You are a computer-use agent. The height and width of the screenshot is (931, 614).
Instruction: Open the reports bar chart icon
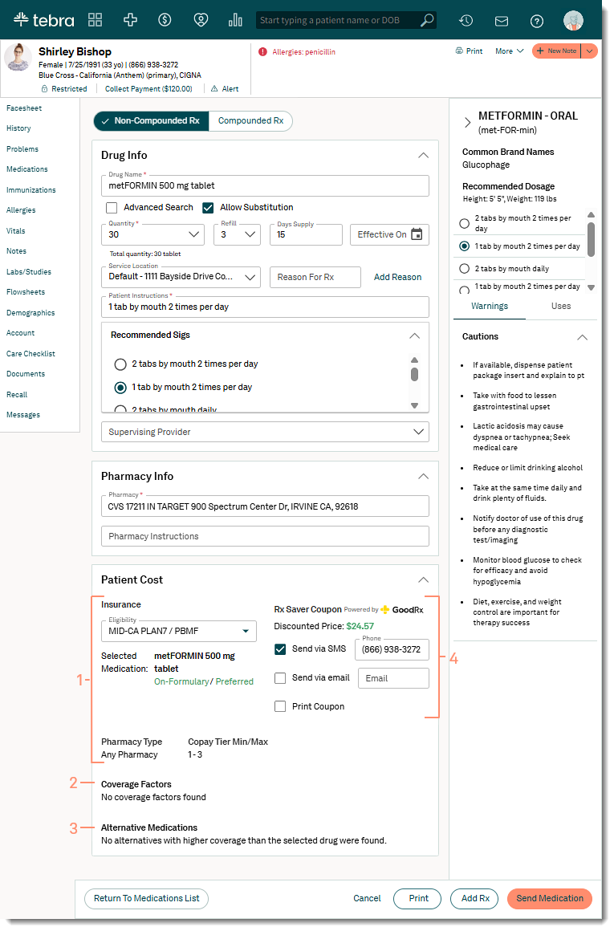pyautogui.click(x=235, y=19)
